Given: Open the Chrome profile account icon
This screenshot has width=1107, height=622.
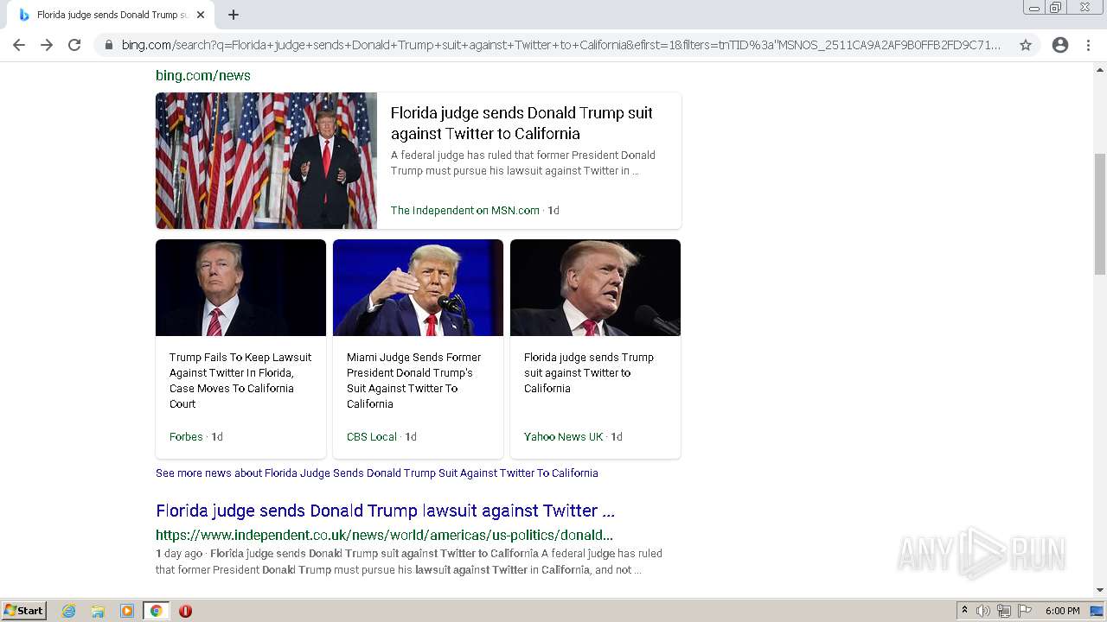Looking at the screenshot, I should point(1060,45).
